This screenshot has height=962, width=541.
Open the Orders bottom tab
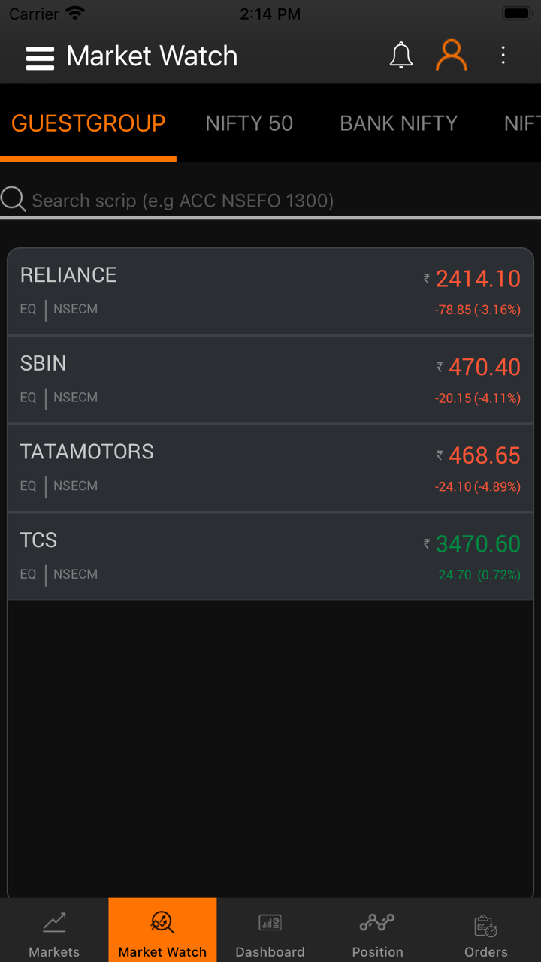(x=485, y=932)
